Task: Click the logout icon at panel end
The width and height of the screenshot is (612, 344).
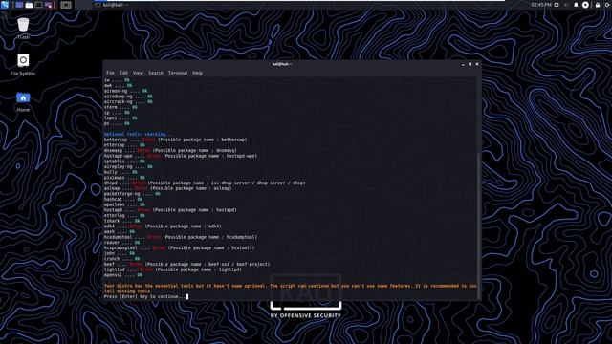Action: [607, 5]
